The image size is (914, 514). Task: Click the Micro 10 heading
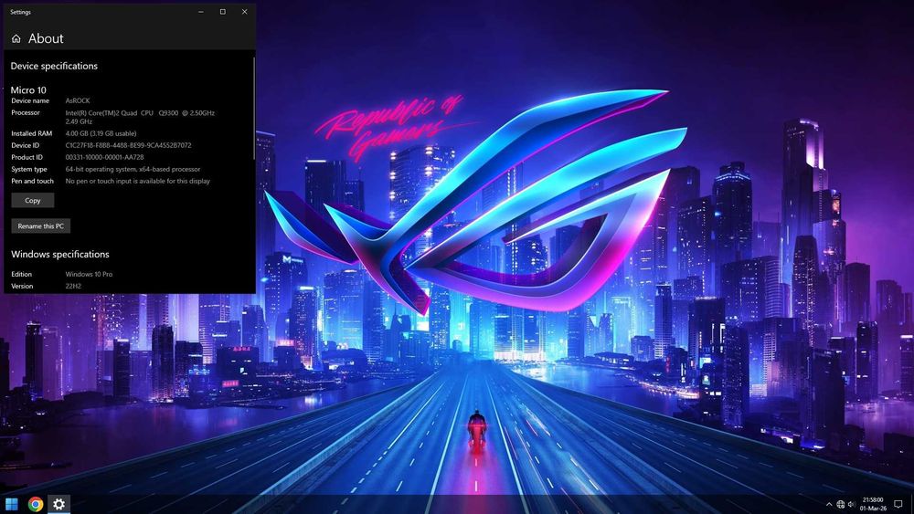tap(28, 89)
